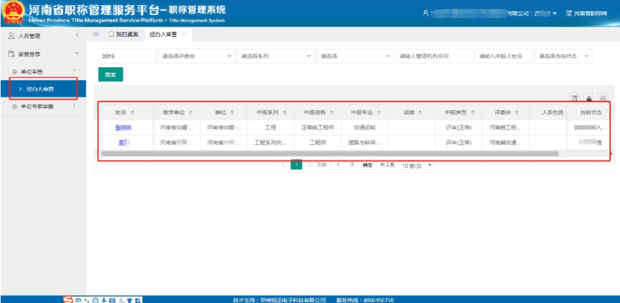Screen dimensions: 620x303
Task: Click the 河南省交通... committee cell
Action: point(505,143)
